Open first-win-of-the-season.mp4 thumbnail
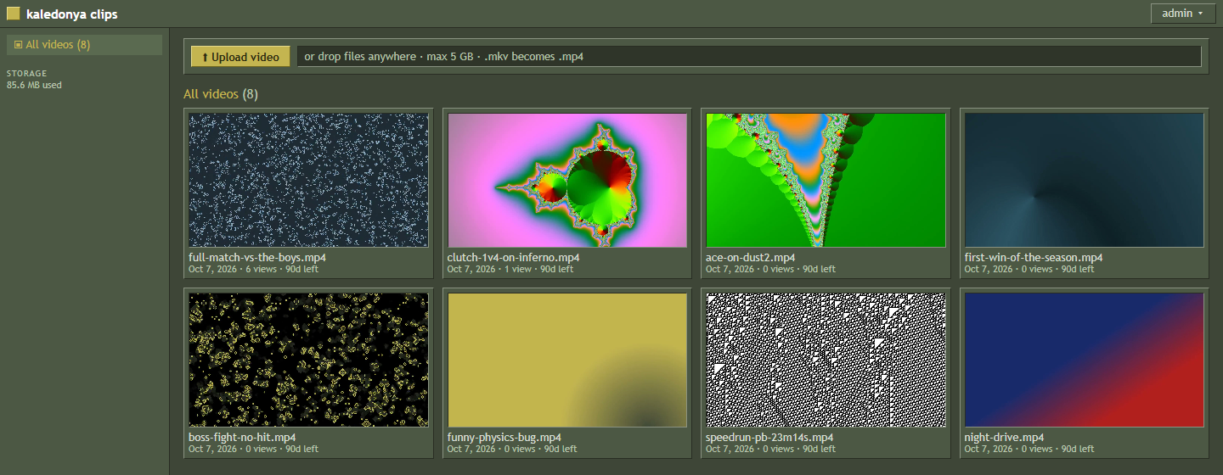Screen dimensions: 1223x475 pyautogui.click(x=1085, y=181)
